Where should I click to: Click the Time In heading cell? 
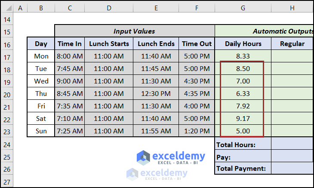[x=70, y=43]
